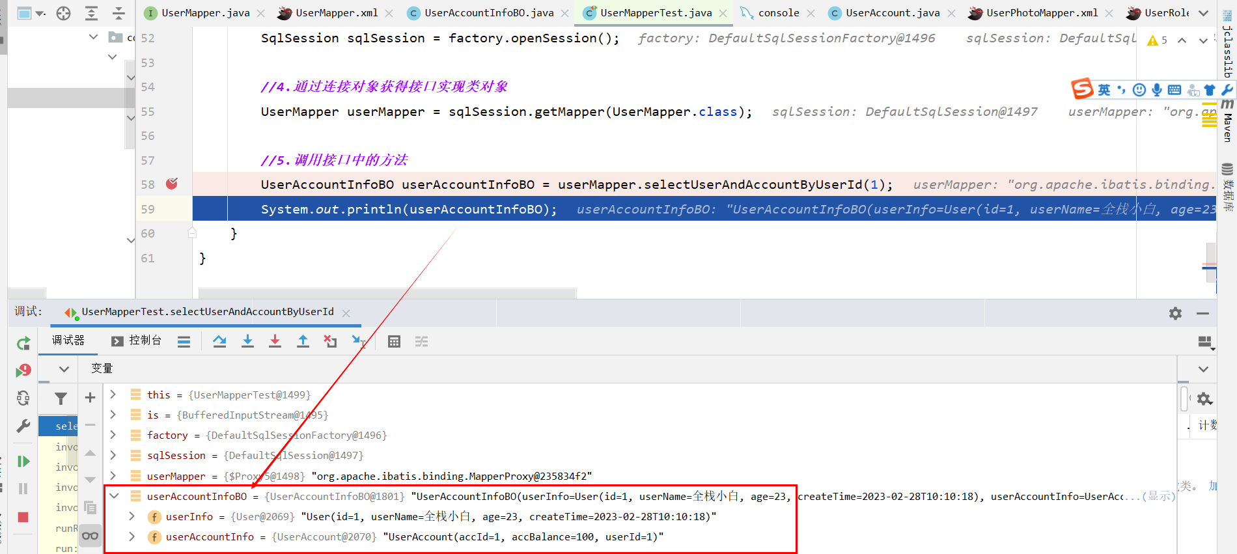
Task: Click the Step Out up-arrow icon
Action: coord(303,341)
